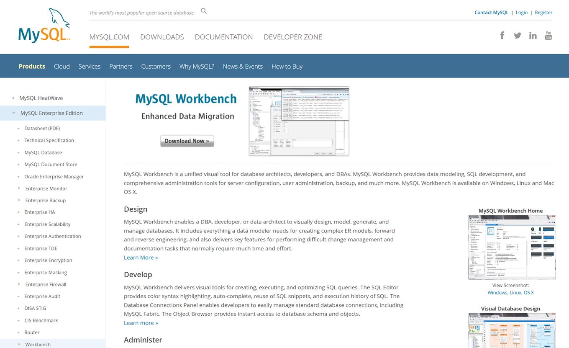Open Visual Database Design thumbnail
This screenshot has width=569, height=348.
pyautogui.click(x=512, y=330)
